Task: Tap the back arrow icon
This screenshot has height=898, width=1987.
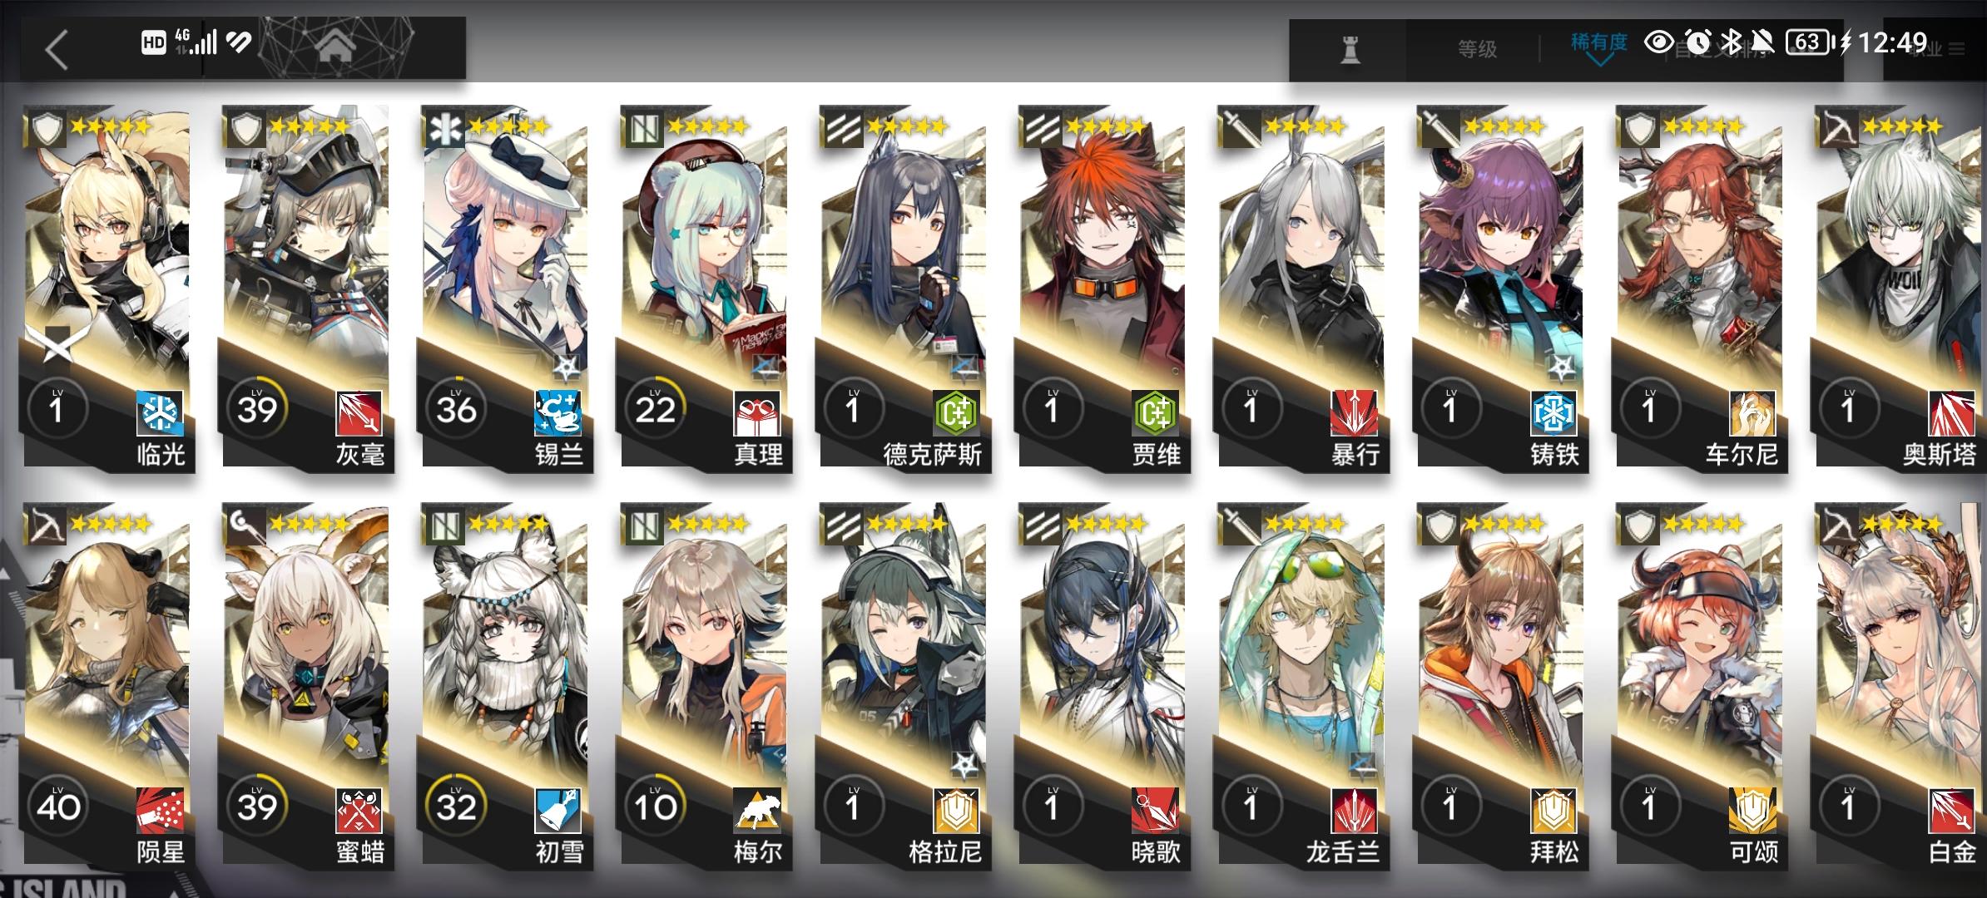Action: coord(57,50)
